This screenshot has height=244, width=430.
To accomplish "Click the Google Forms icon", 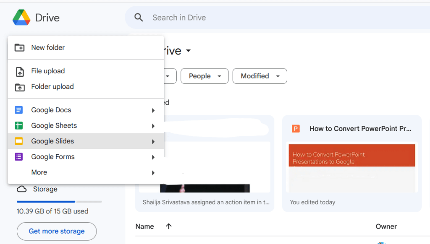I will click(18, 156).
